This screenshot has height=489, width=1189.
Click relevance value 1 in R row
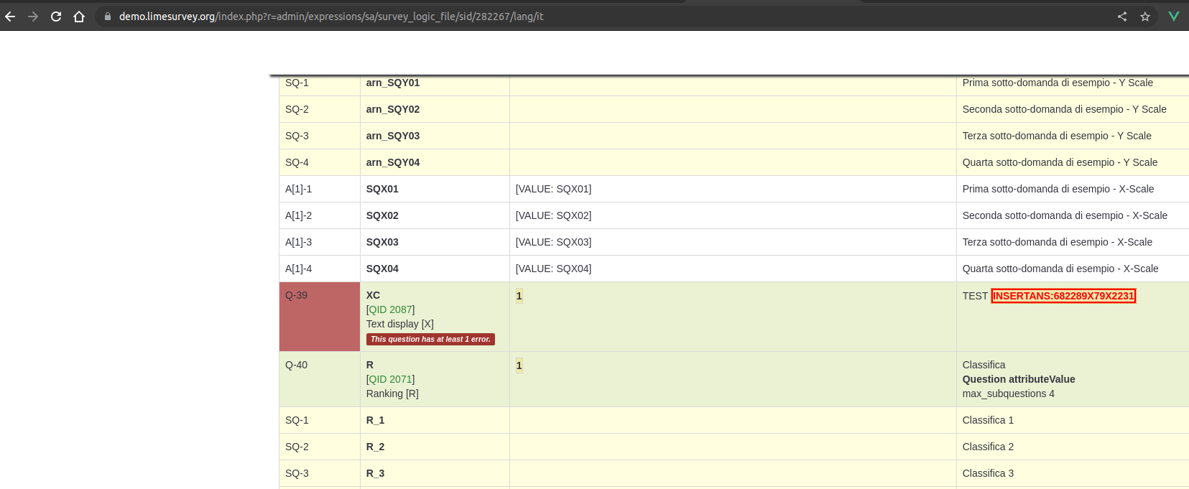[519, 365]
